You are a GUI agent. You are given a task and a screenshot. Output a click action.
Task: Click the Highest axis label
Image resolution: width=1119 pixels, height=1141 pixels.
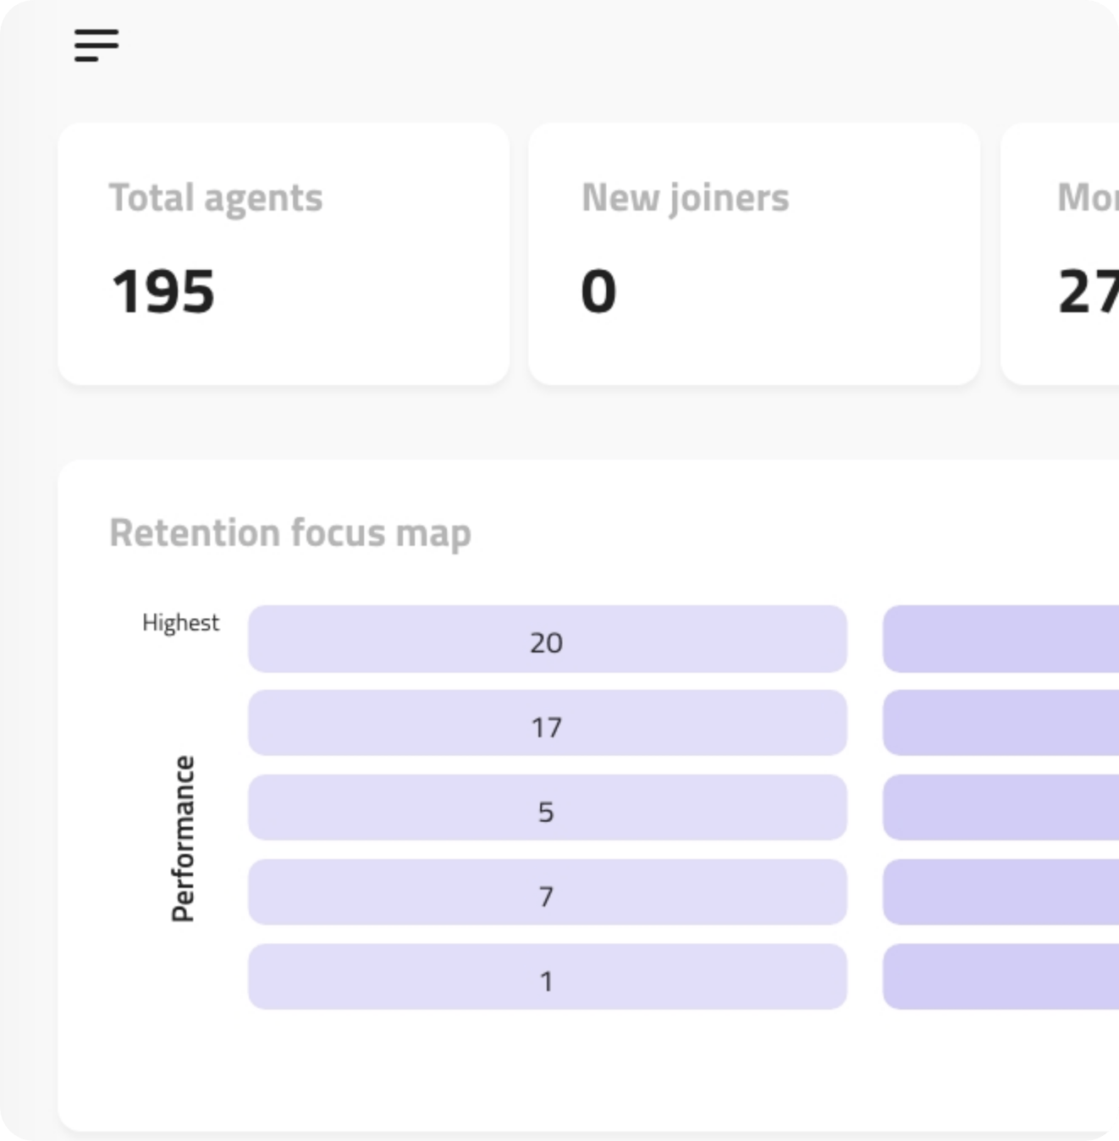180,623
